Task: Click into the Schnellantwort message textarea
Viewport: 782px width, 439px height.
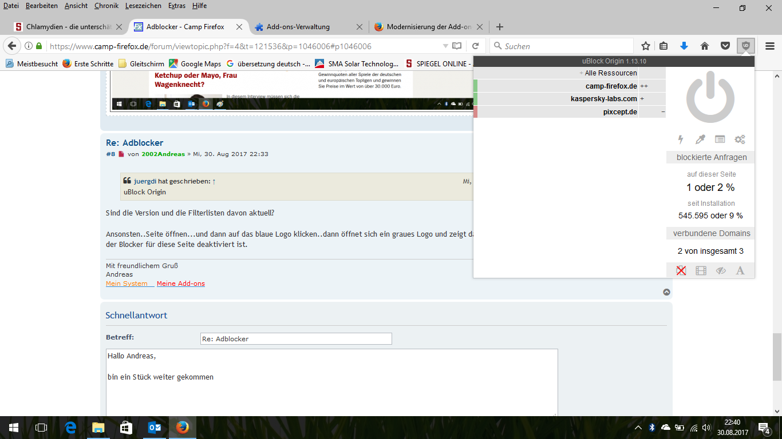Action: click(332, 382)
